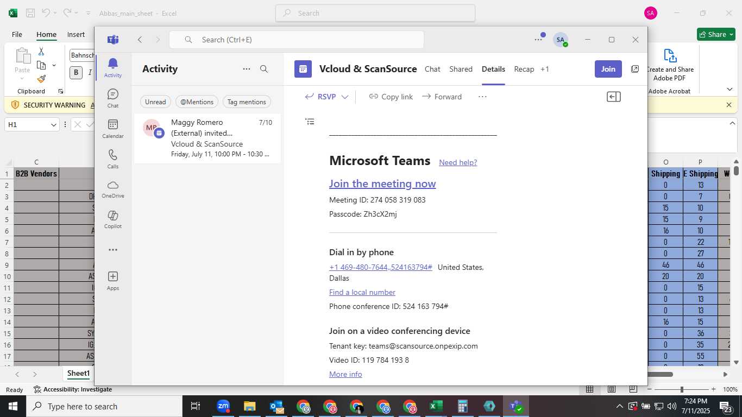
Task: Switch to the meeting Shared tab
Action: tap(461, 69)
